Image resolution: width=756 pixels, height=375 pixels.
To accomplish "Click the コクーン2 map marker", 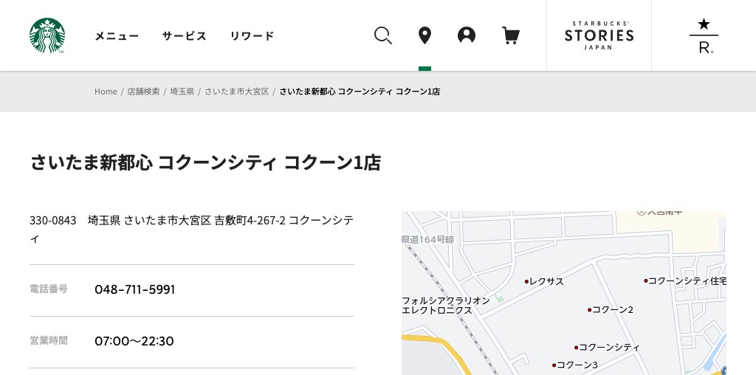I will [611, 310].
